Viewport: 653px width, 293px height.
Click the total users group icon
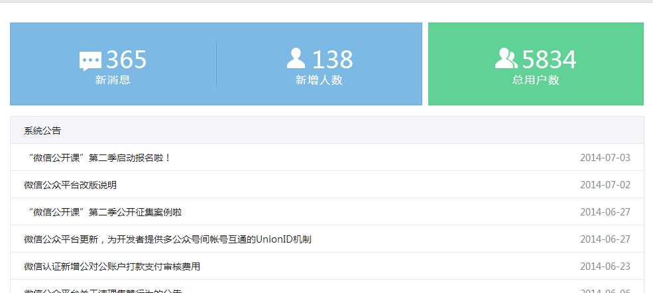tap(506, 58)
